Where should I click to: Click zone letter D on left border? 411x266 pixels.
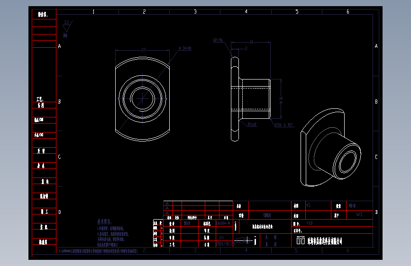[60, 212]
